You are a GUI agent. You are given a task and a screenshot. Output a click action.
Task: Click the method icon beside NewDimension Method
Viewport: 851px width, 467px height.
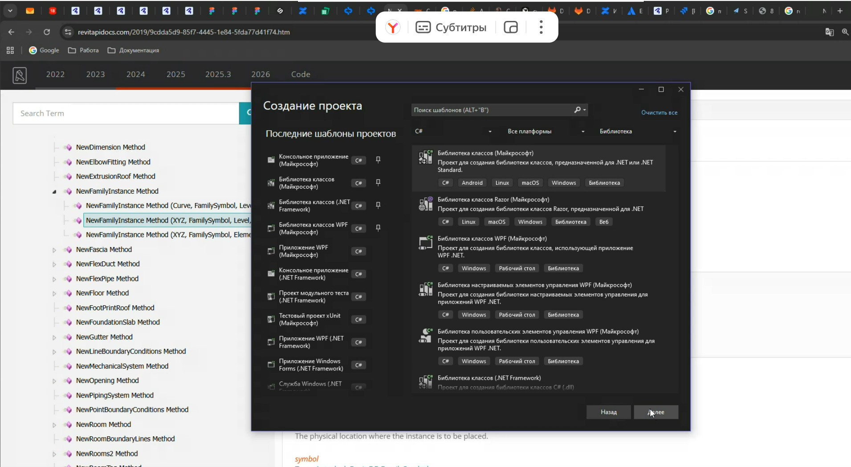coord(68,147)
